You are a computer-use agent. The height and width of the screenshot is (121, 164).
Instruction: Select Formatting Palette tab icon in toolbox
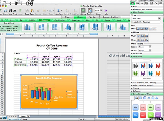pos(133,3)
